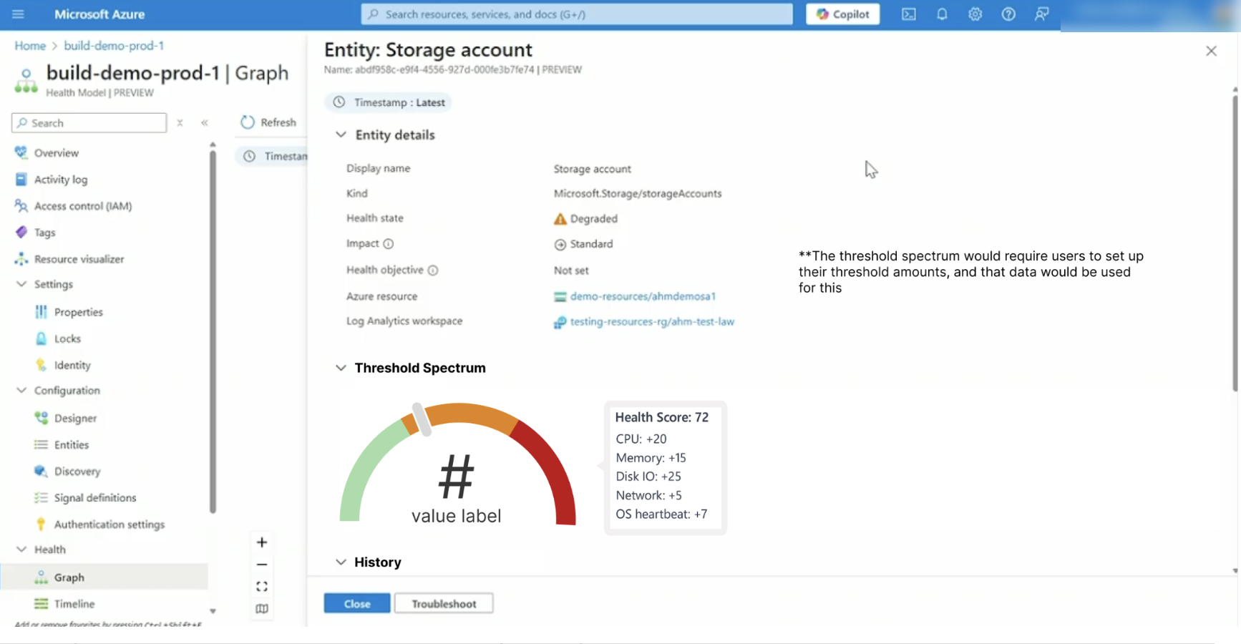The width and height of the screenshot is (1241, 644).
Task: Focus the global Search resources box
Action: [577, 14]
